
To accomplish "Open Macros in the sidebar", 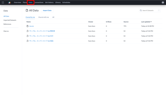I will (6, 31).
